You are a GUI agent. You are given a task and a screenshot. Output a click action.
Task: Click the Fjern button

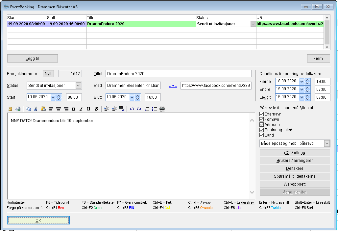[x=318, y=59]
